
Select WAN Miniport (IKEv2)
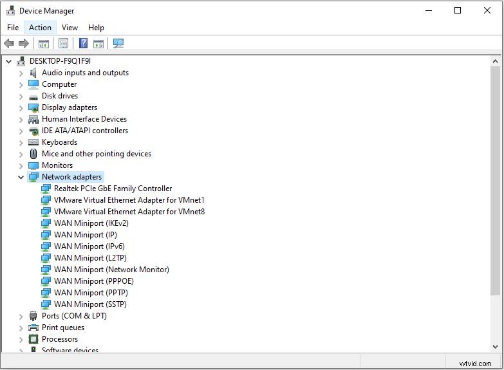point(91,223)
